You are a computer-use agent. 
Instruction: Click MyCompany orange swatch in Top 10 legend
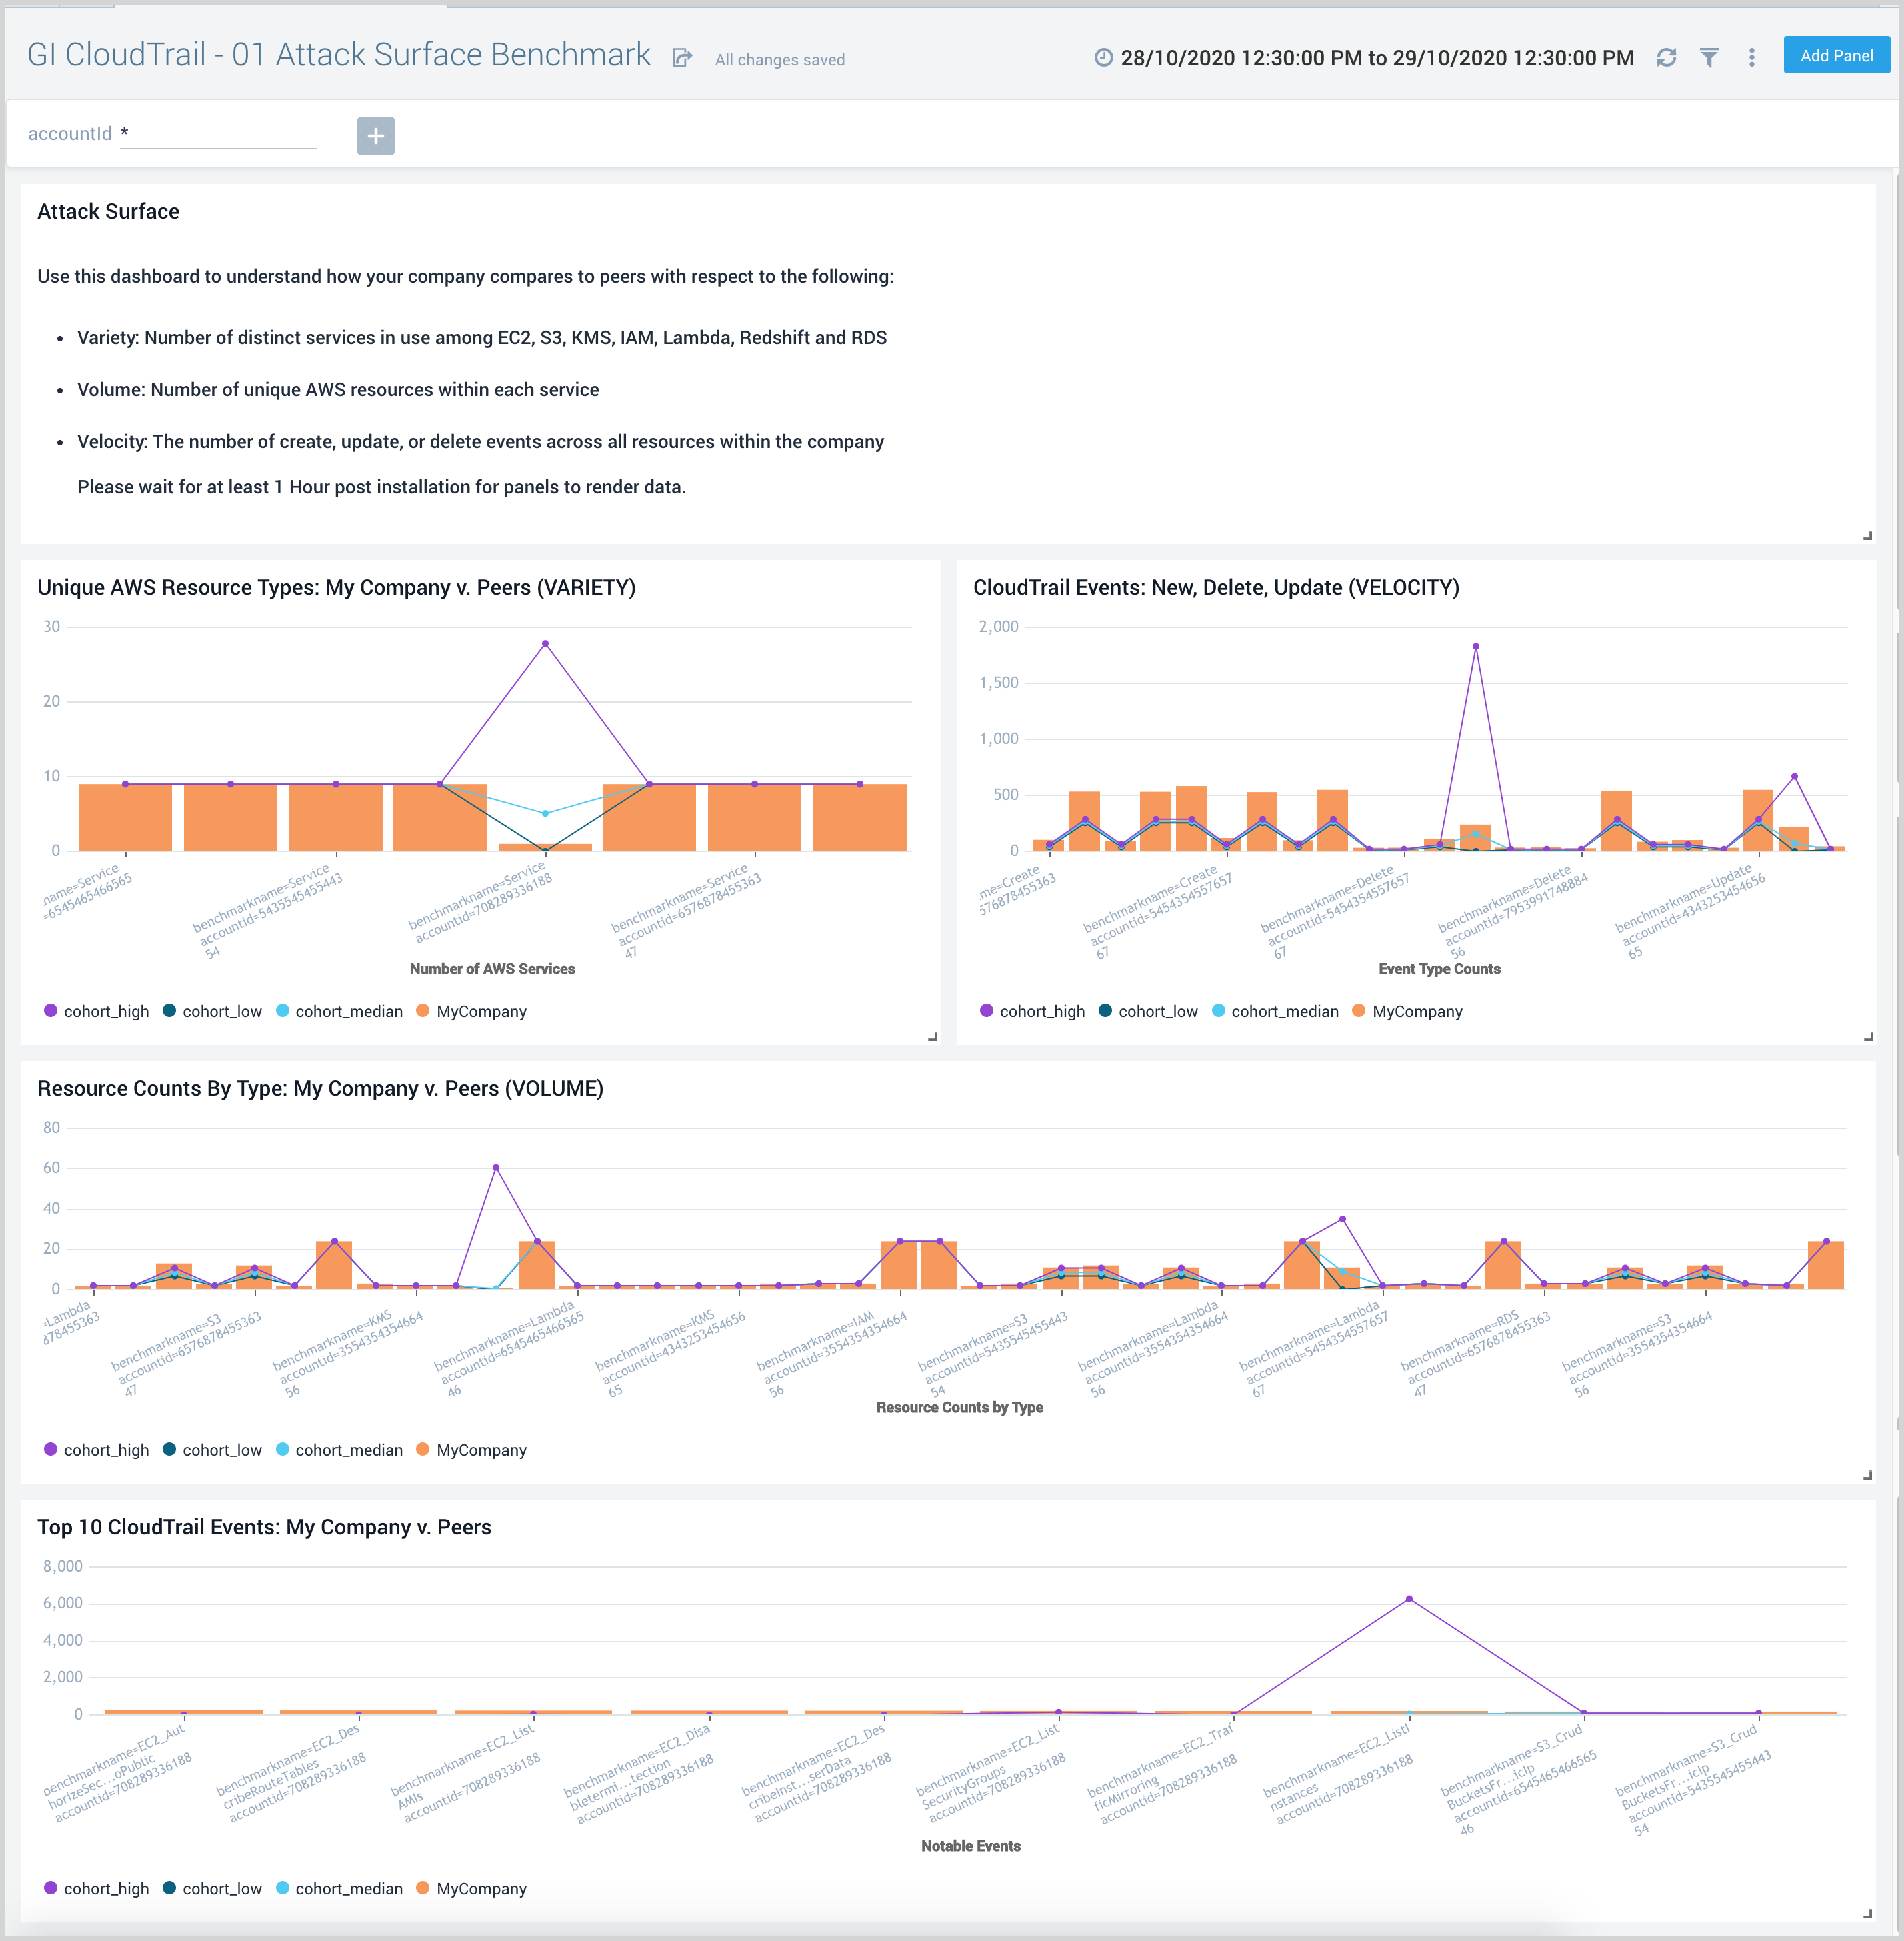click(422, 1888)
